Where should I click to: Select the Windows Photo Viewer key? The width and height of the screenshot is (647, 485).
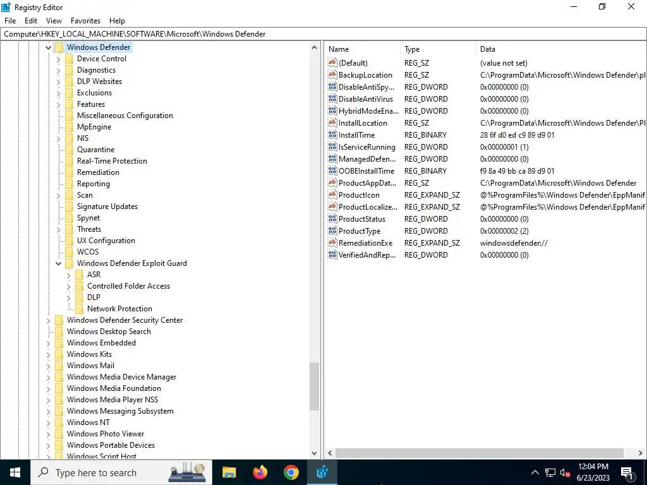106,433
